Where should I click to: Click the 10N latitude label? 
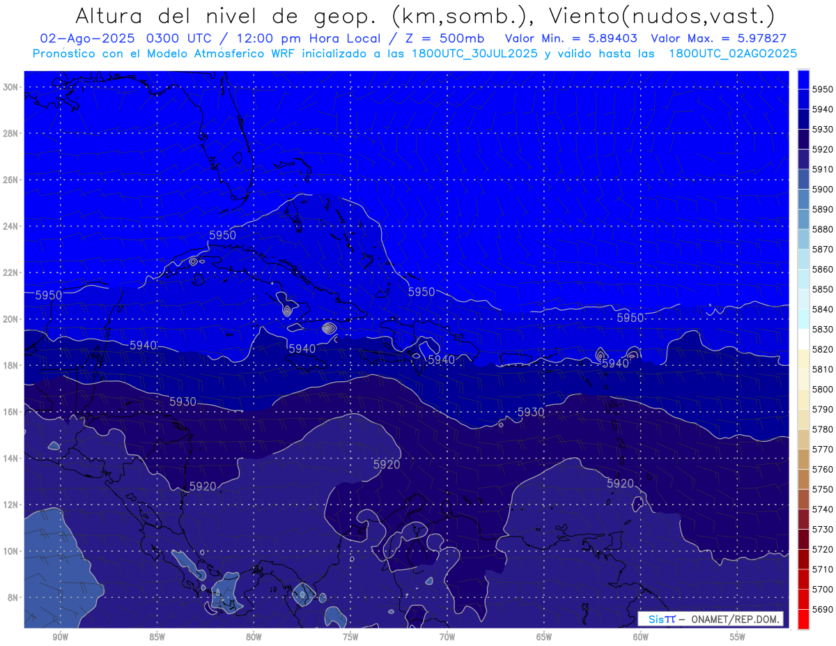coord(10,551)
